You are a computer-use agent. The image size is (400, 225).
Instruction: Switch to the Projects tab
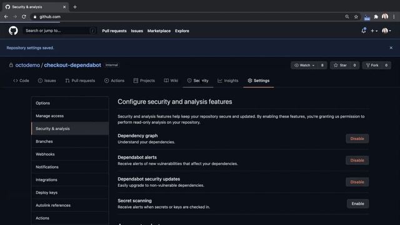click(144, 81)
